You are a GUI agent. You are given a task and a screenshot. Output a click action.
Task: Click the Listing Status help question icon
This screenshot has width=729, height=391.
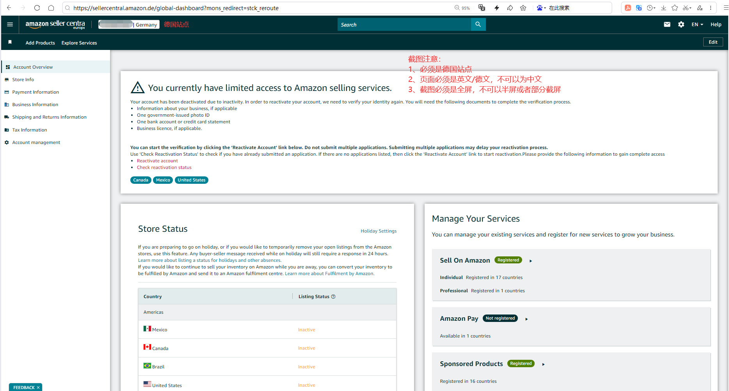coord(333,297)
